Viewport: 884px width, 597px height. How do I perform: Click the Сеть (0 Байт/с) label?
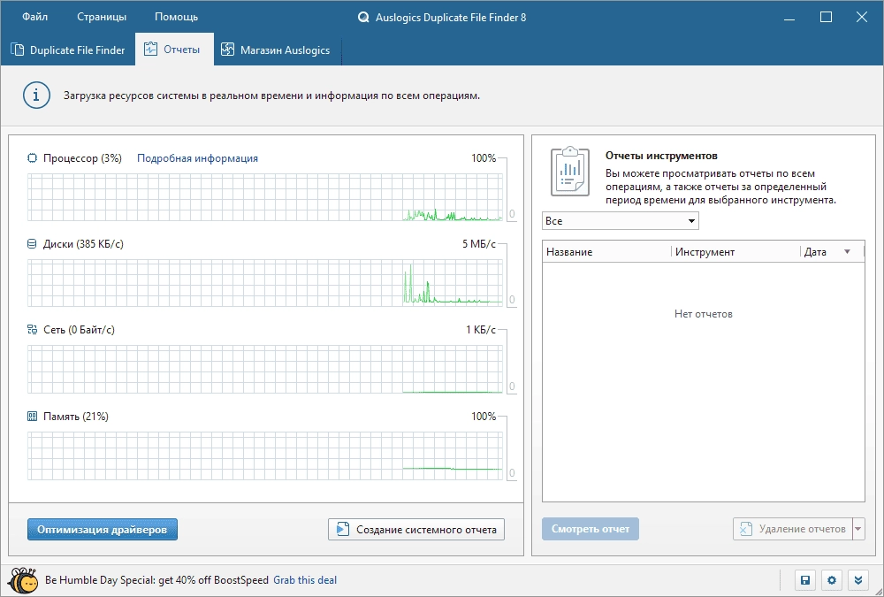[79, 330]
